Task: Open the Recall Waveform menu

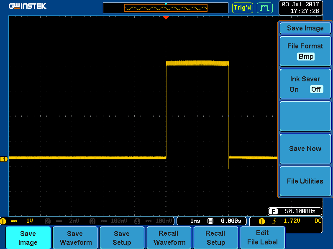Action: tap(169, 238)
